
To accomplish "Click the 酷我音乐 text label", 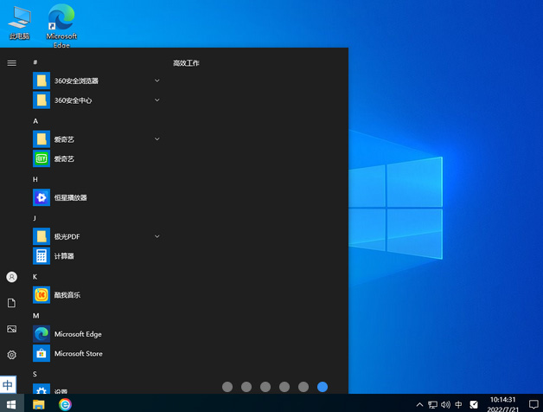I will (67, 295).
